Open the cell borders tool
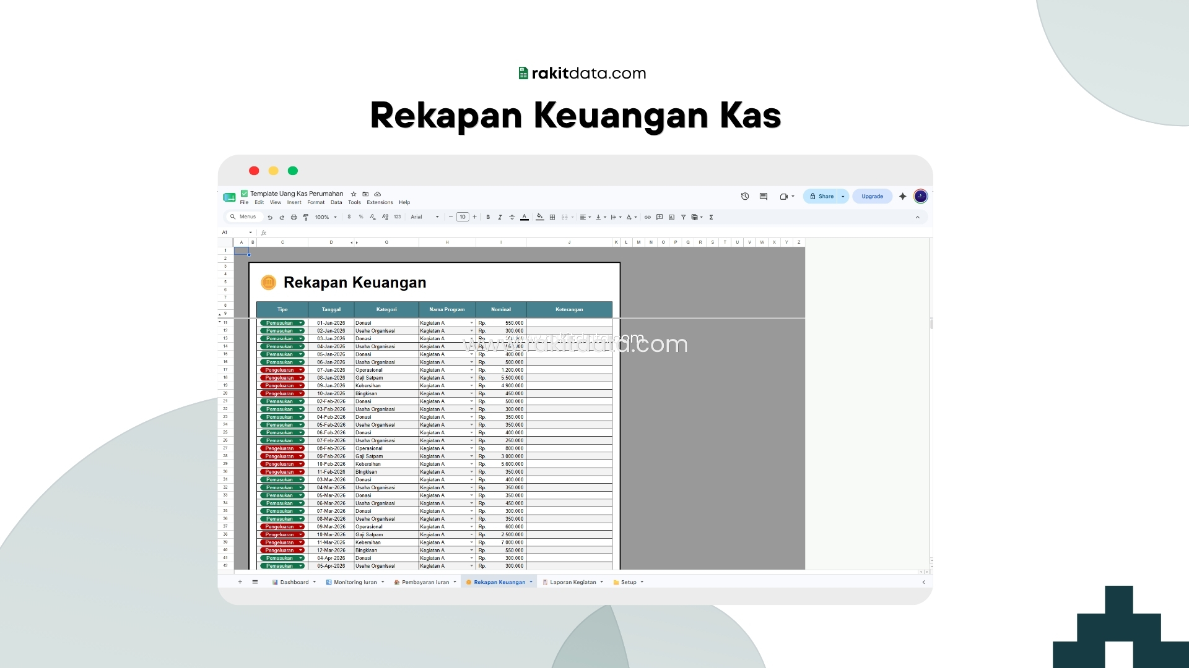The image size is (1189, 668). 552,217
